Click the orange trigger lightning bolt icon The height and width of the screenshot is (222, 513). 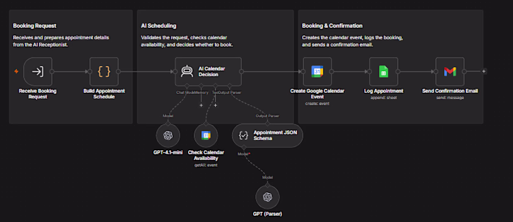coord(17,71)
